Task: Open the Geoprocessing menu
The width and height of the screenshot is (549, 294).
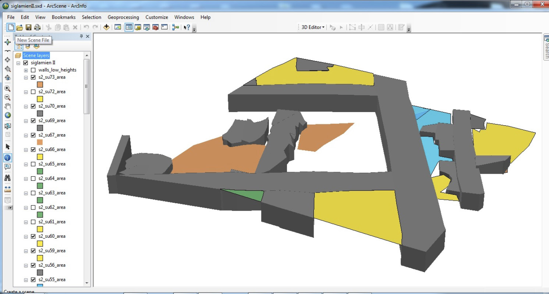Action: pyautogui.click(x=123, y=17)
